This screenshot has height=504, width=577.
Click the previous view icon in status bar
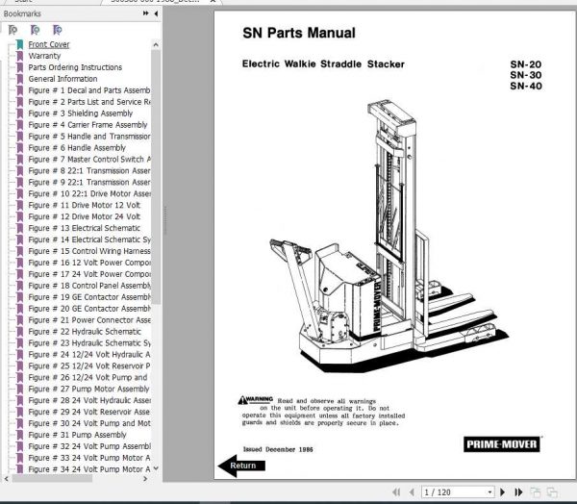point(536,492)
